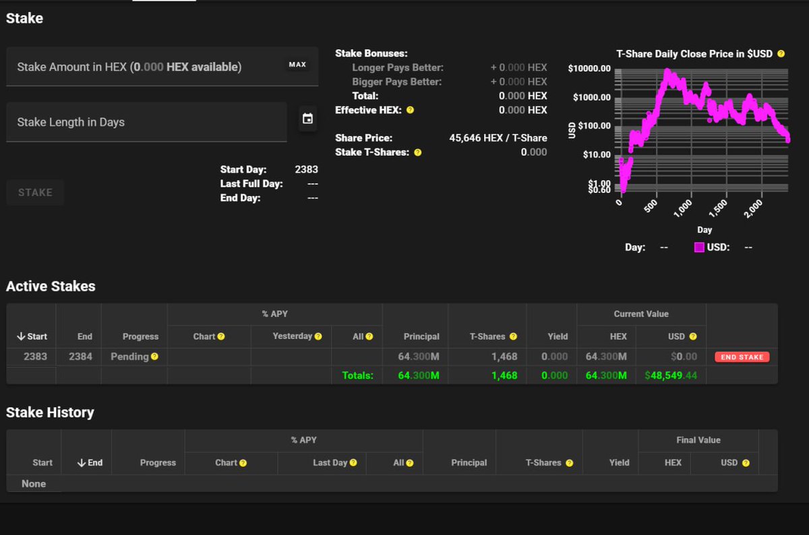The image size is (809, 535).
Task: Click the $0.00 USD value in stake row
Action: click(x=684, y=356)
